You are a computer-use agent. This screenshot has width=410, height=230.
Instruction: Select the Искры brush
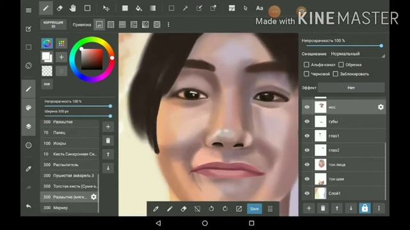coord(70,143)
